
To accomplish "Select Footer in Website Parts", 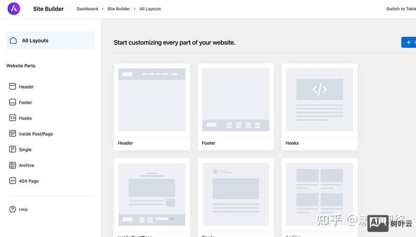I will [26, 102].
